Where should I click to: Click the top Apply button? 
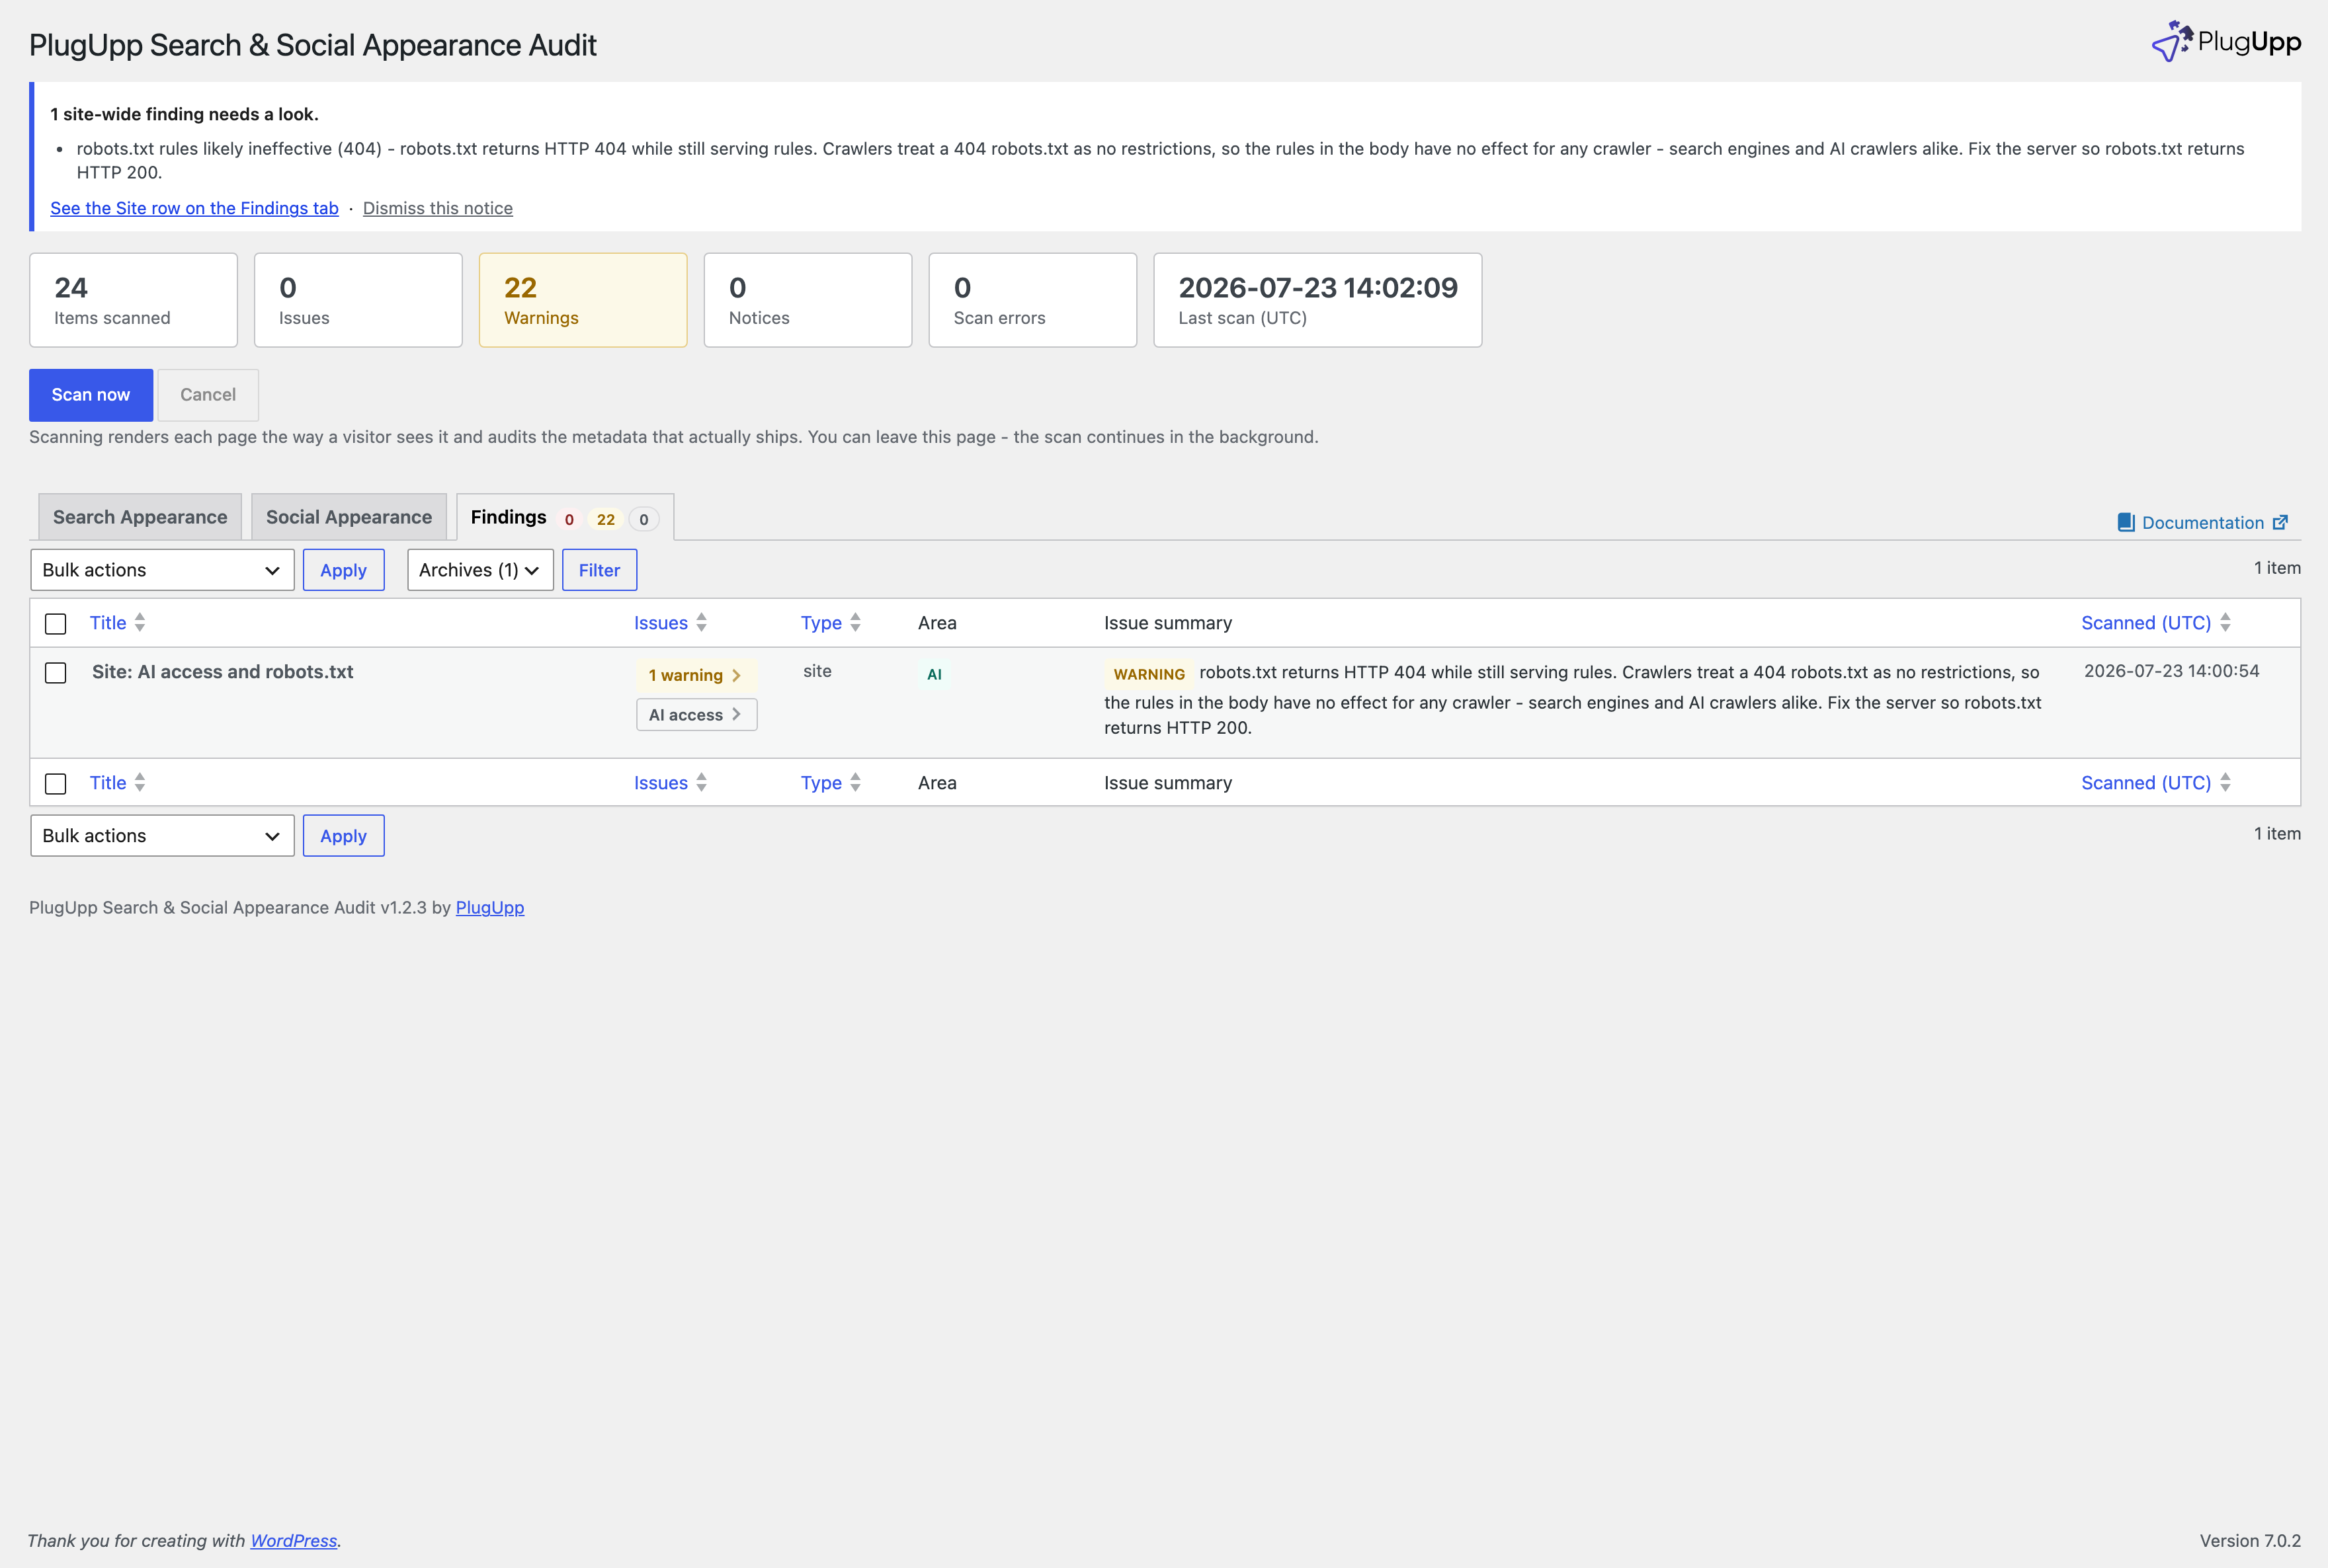tap(343, 570)
